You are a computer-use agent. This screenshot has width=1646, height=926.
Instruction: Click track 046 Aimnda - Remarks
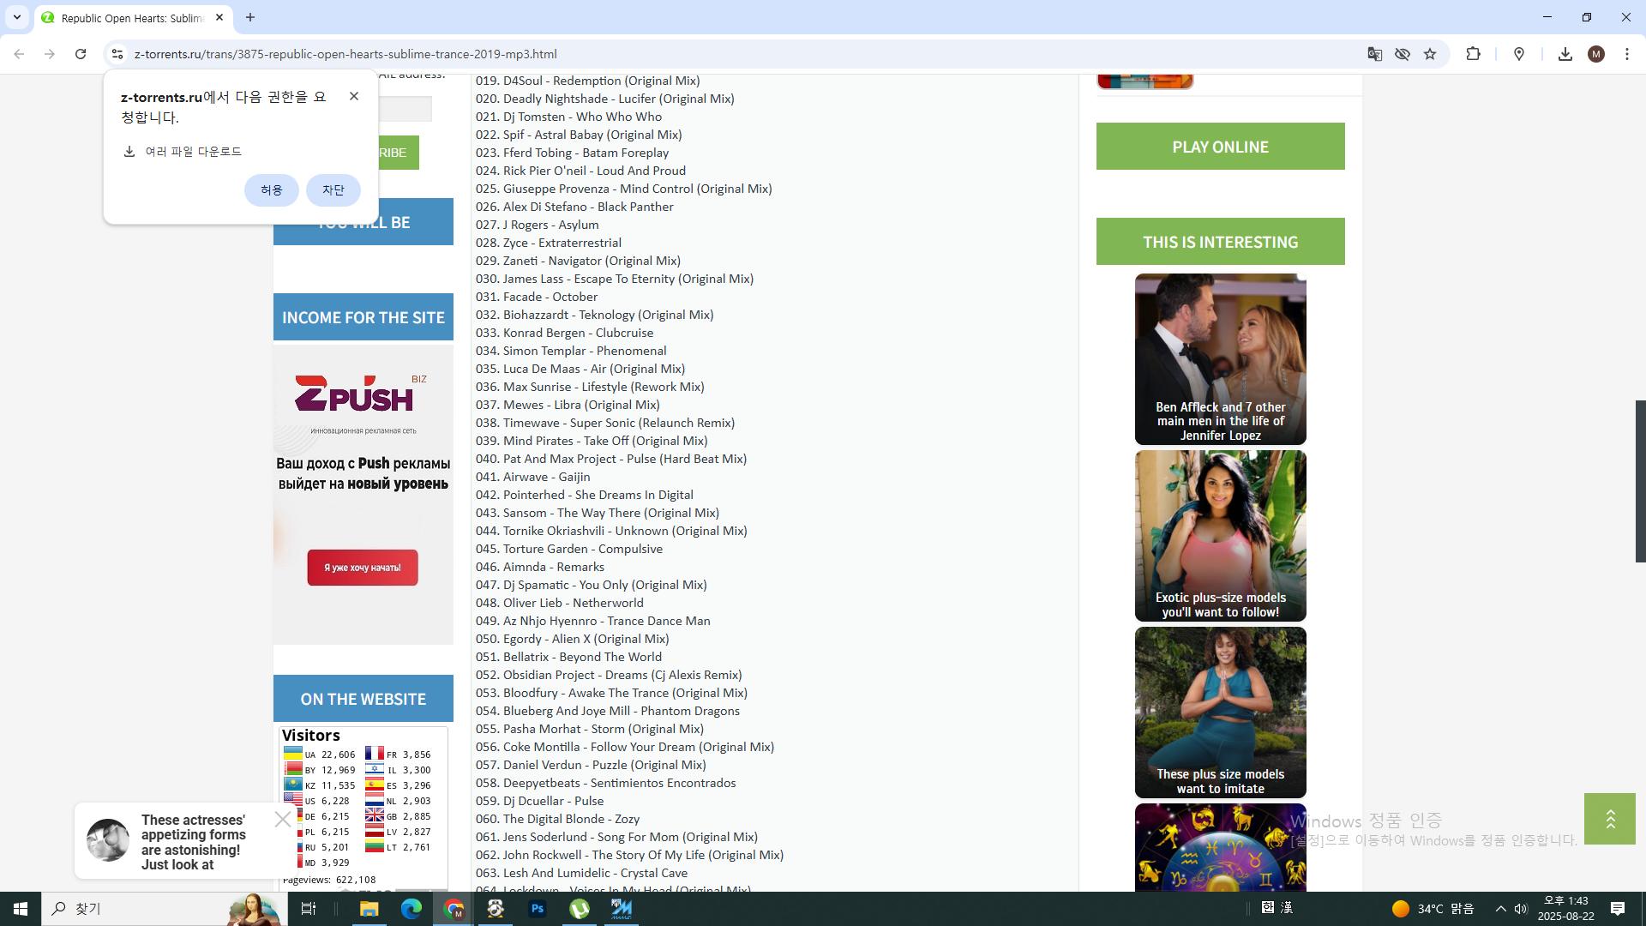pos(539,567)
